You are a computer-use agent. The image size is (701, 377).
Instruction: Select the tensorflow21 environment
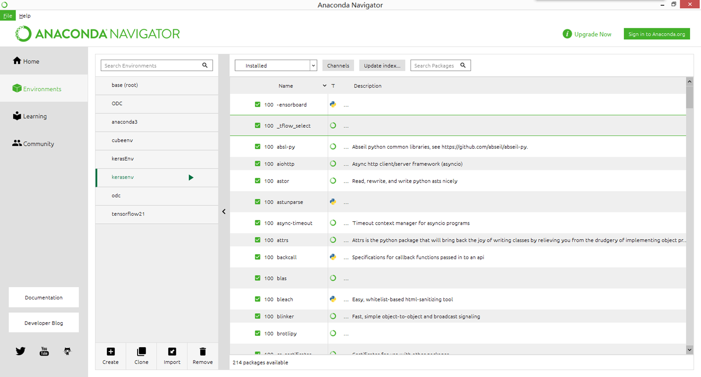157,214
